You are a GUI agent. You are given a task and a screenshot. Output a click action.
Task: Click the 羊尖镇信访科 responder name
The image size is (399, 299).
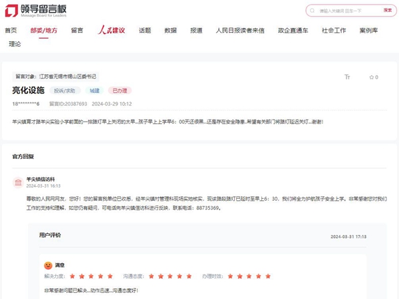click(41, 179)
